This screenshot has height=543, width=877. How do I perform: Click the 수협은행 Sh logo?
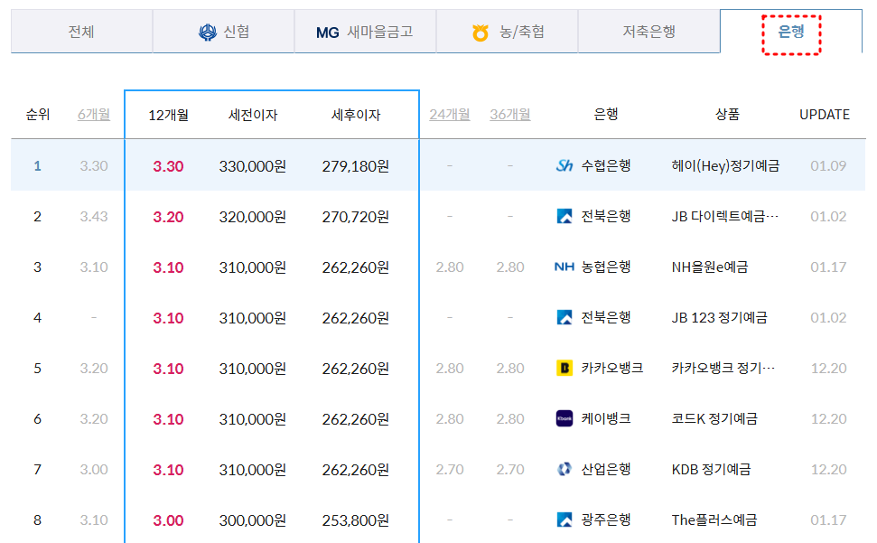(564, 165)
